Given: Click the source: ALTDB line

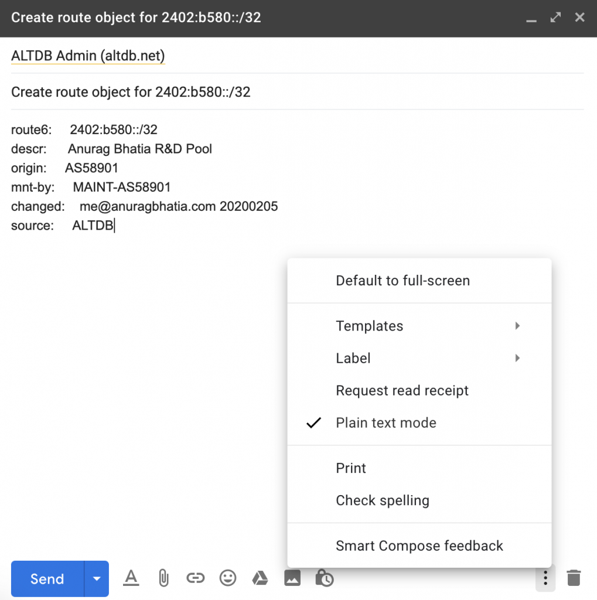Looking at the screenshot, I should pyautogui.click(x=62, y=226).
